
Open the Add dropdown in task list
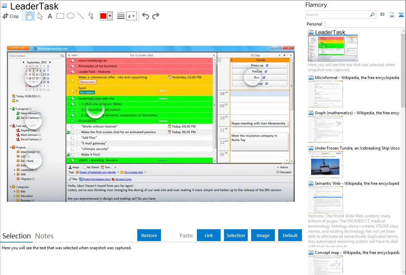tap(73, 55)
